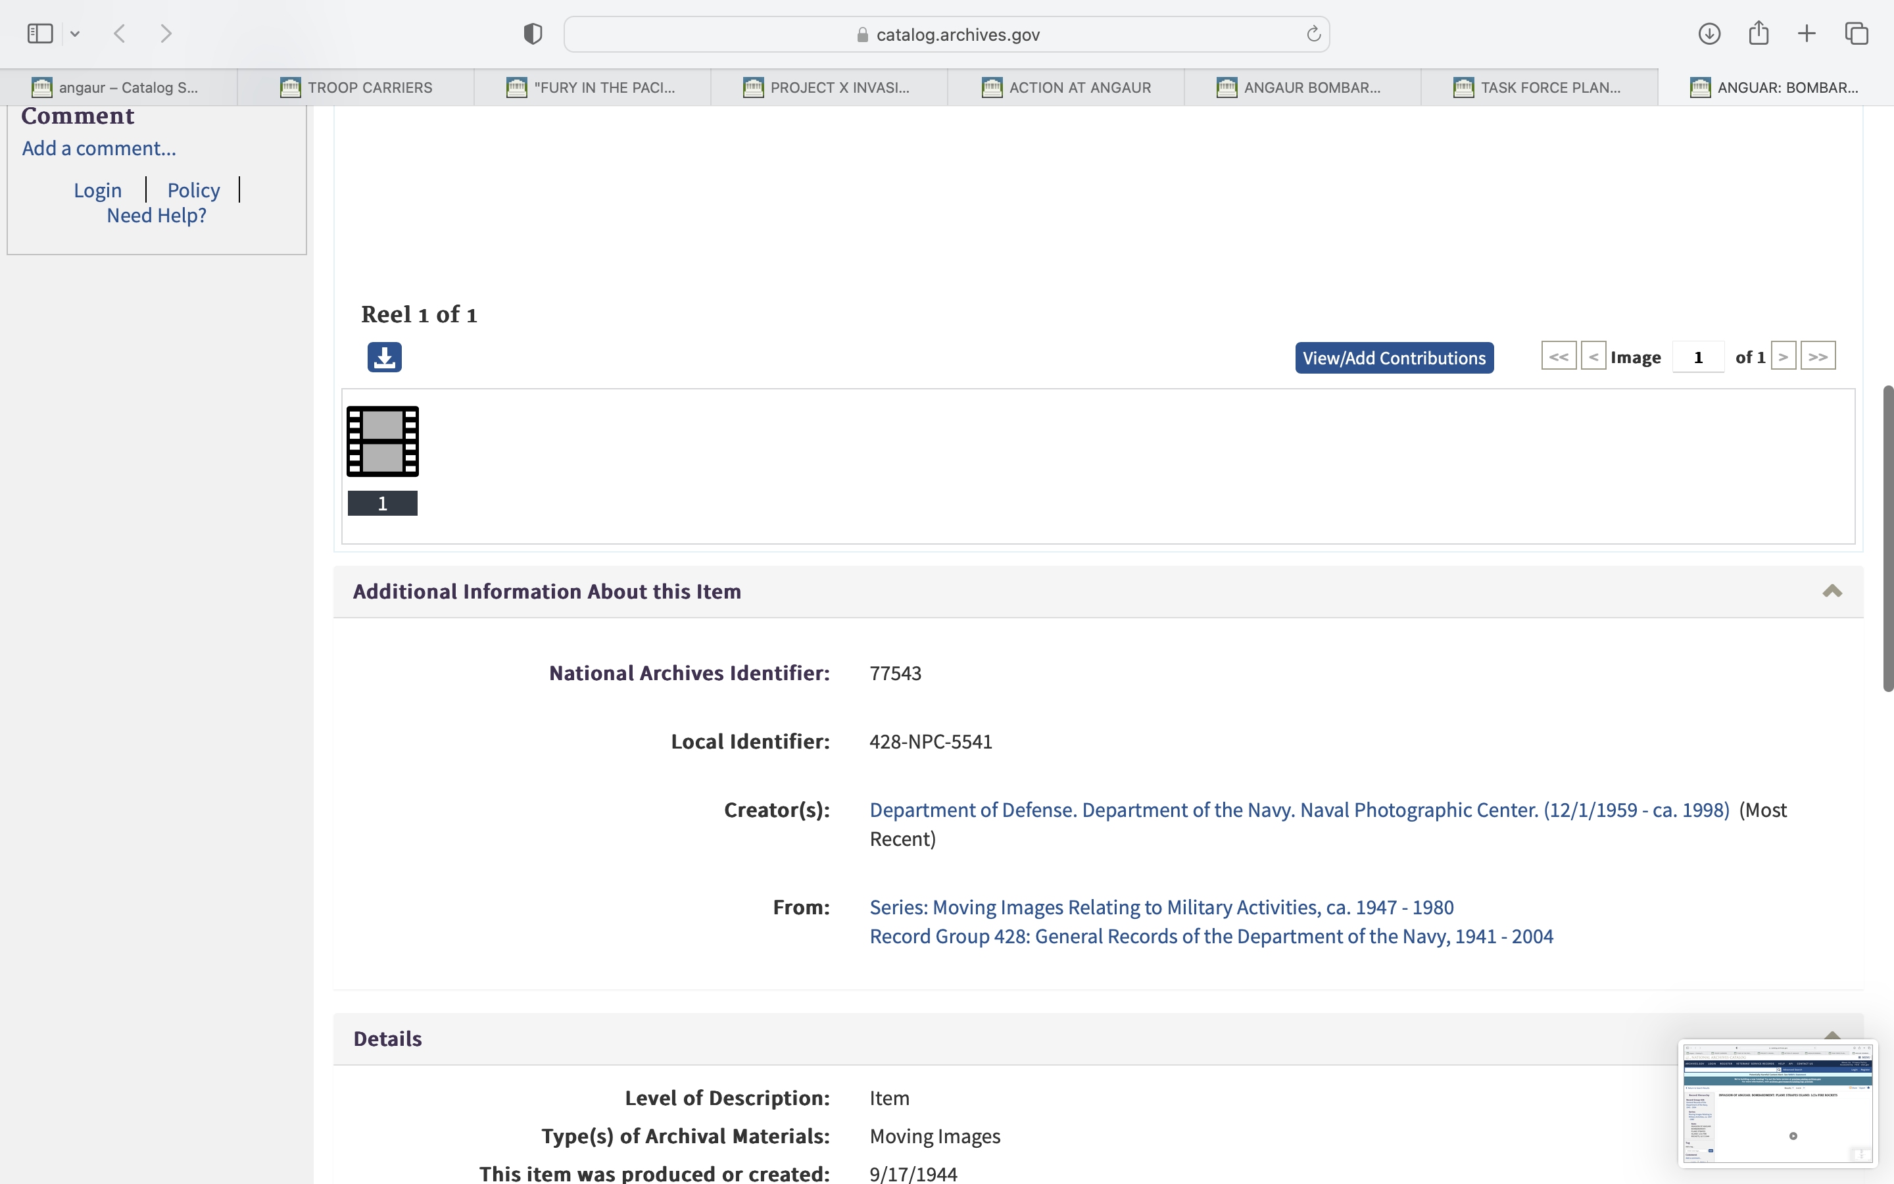Toggle the Safari sidebar icon
1894x1184 pixels.
40,34
